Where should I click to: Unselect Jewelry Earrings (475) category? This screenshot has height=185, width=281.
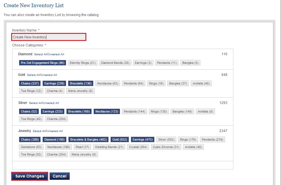coord(143,139)
